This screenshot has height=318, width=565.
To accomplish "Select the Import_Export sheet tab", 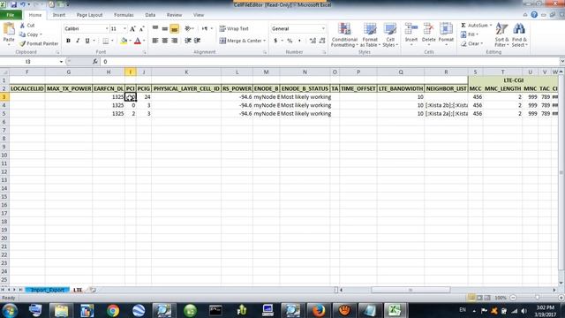I will coord(47,290).
